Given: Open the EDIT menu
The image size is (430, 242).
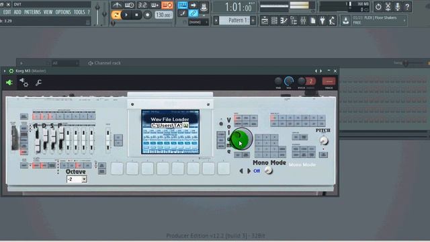Looking at the screenshot, I should pyautogui.click(x=7, y=12).
